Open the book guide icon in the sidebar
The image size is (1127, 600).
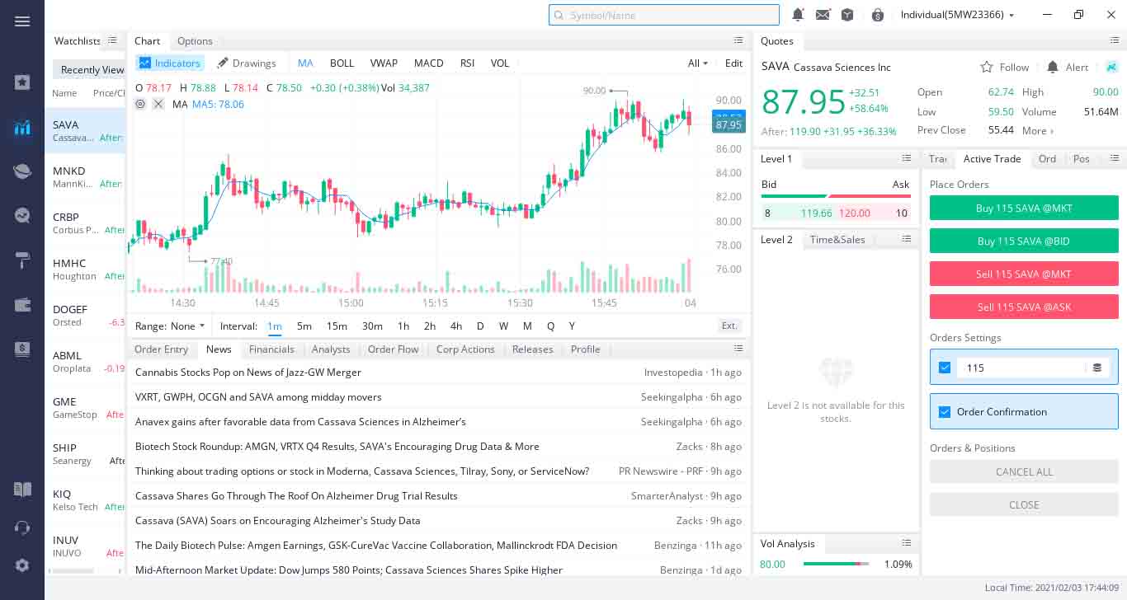click(22, 489)
